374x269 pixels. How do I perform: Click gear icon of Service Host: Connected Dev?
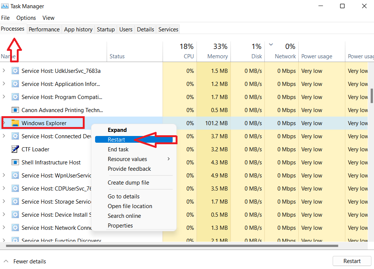coord(15,136)
